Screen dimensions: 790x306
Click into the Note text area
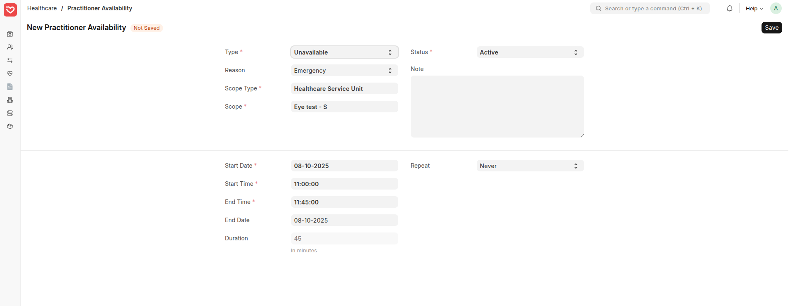(497, 107)
